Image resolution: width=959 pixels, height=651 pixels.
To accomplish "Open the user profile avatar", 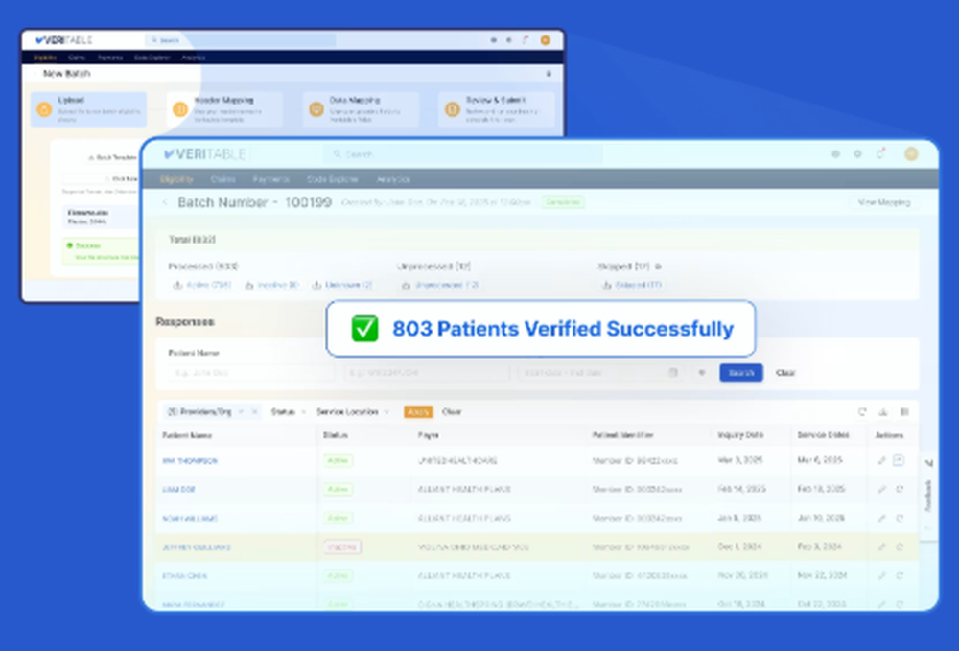I will [911, 153].
